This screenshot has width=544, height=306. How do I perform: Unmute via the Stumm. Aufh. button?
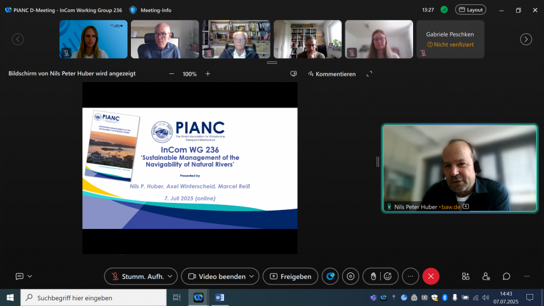coord(137,276)
